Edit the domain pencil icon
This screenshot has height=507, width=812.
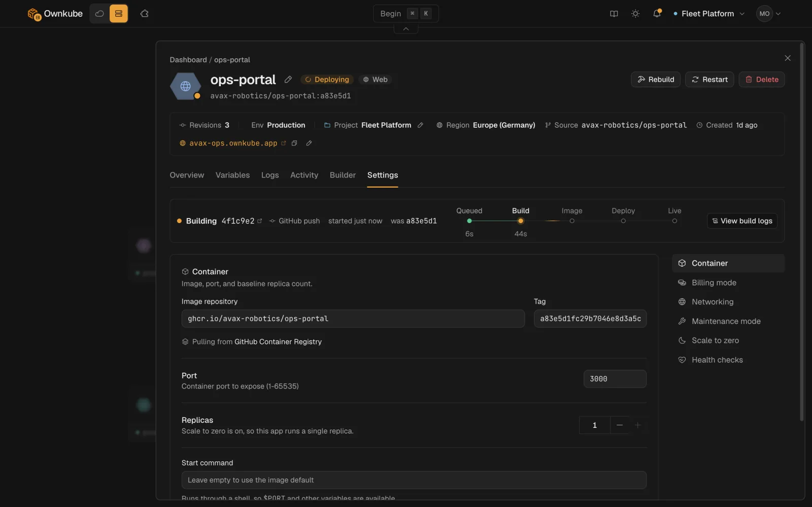[309, 143]
